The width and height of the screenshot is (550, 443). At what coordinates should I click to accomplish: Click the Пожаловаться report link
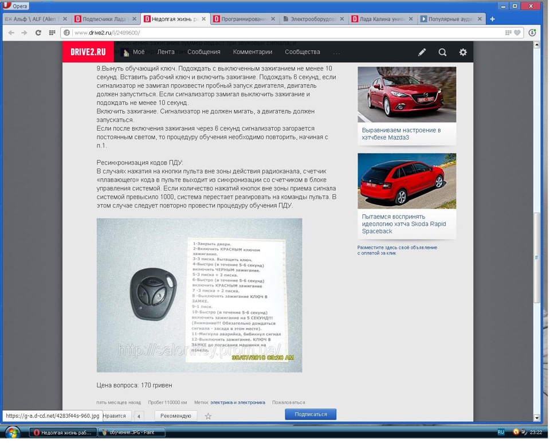pos(288,402)
